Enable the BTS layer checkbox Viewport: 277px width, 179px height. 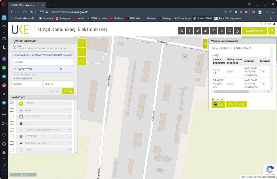[x=12, y=123]
